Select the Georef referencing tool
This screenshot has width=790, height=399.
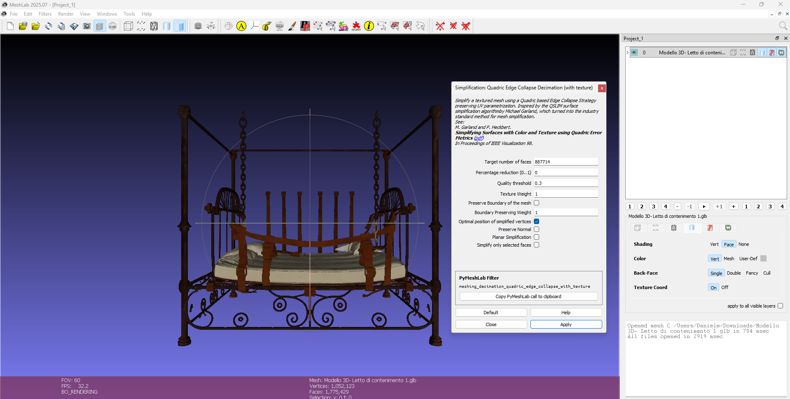(x=356, y=26)
